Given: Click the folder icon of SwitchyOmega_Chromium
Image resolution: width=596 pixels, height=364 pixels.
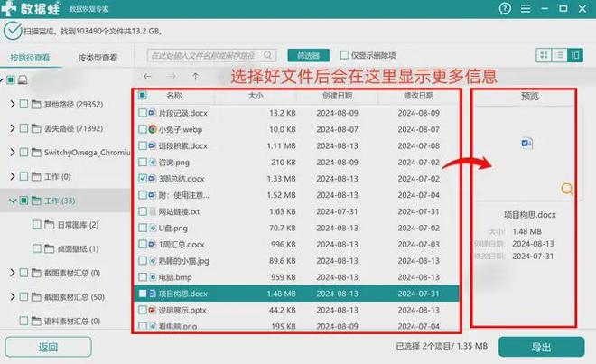Looking at the screenshot, I should tap(36, 153).
